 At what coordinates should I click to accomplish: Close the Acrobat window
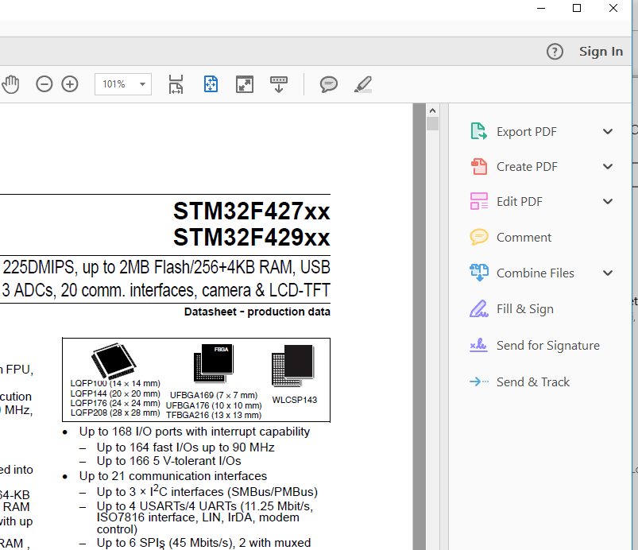pos(613,8)
